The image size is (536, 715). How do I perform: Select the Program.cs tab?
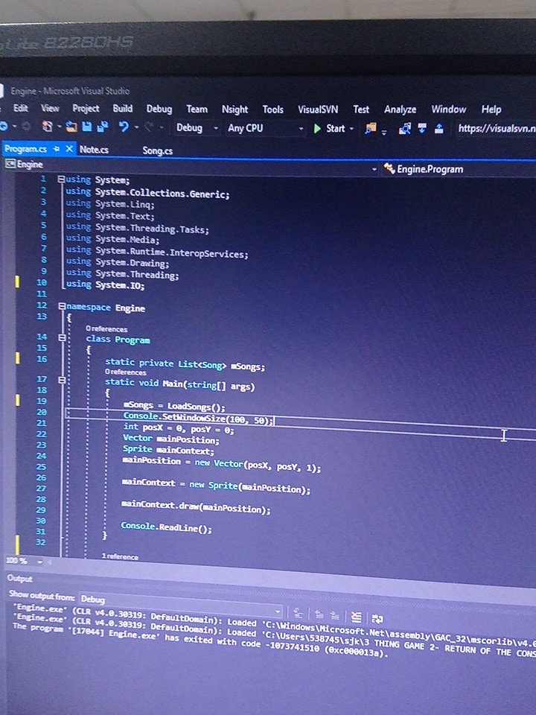pos(25,149)
